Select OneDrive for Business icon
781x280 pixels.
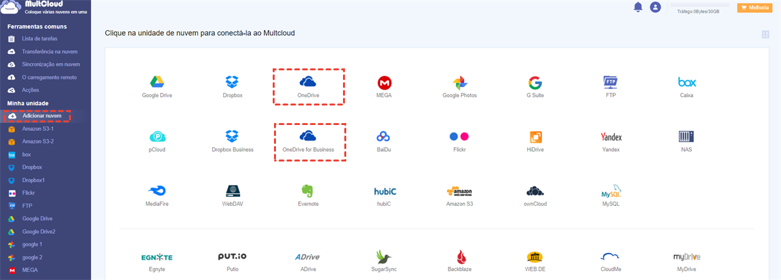308,136
